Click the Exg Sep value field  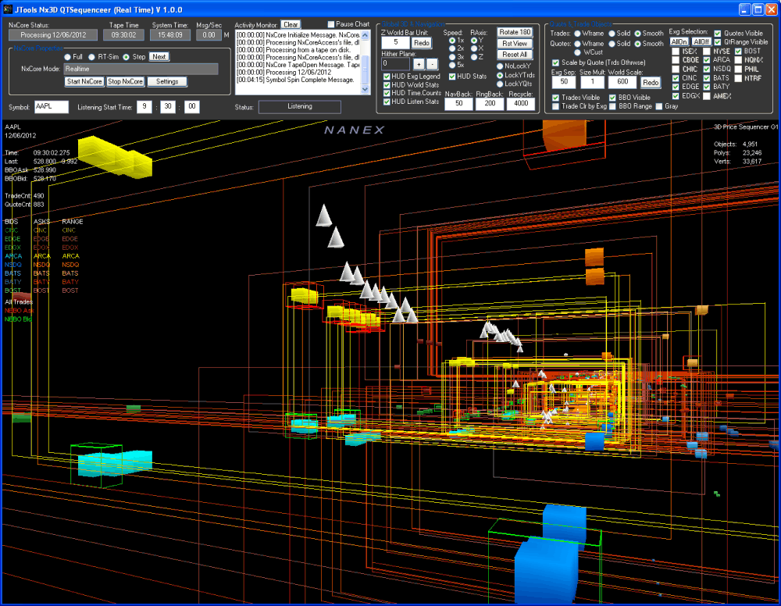[564, 82]
